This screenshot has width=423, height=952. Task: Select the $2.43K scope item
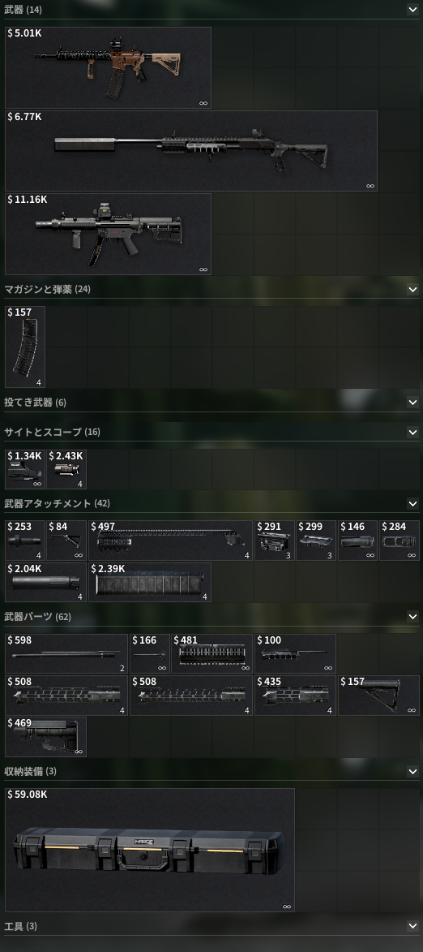pos(66,469)
